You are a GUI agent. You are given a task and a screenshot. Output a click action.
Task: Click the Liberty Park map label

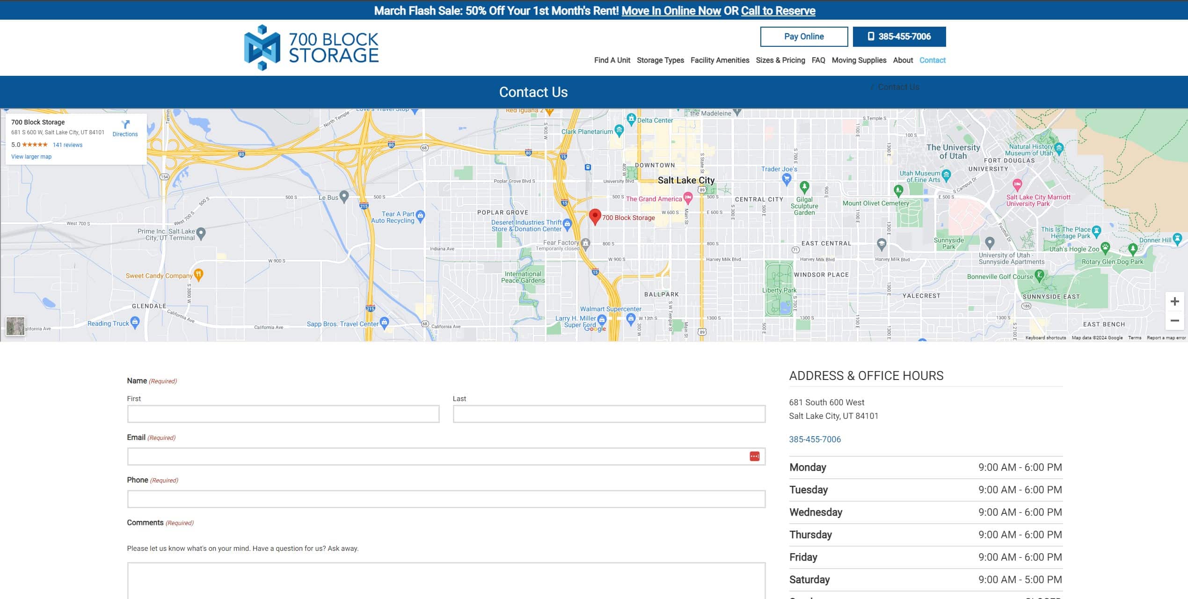point(779,290)
